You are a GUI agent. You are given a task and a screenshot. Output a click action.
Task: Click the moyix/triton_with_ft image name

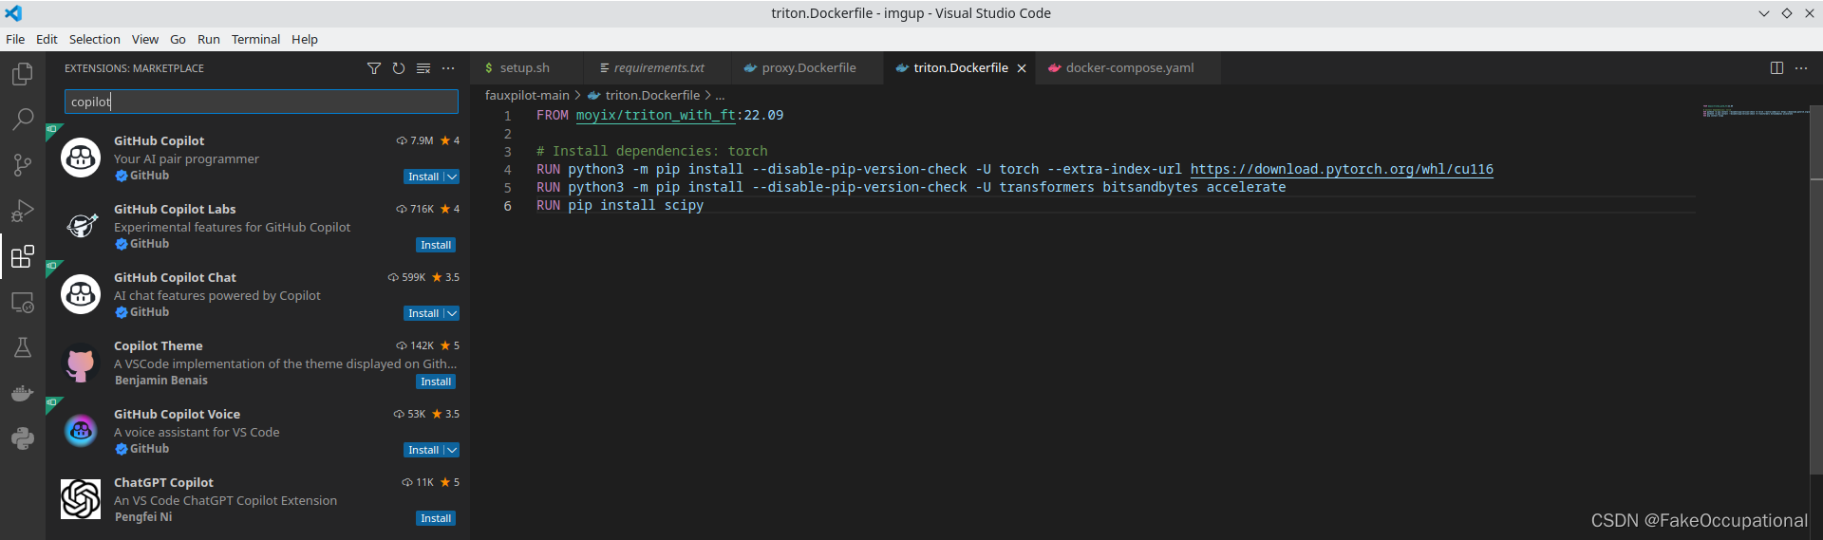tap(655, 115)
